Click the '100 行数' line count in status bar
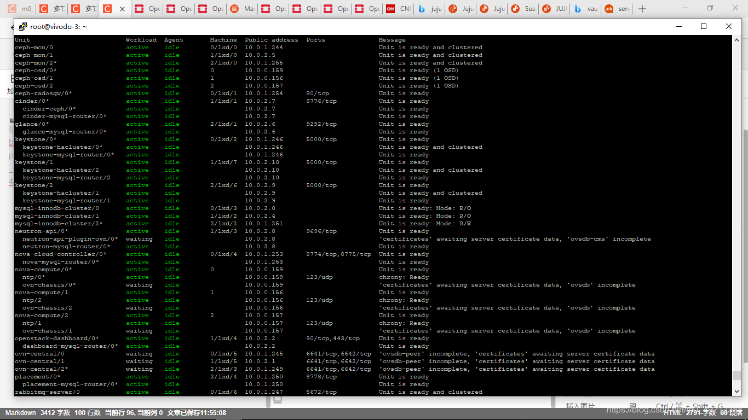Image resolution: width=748 pixels, height=420 pixels. click(88, 413)
